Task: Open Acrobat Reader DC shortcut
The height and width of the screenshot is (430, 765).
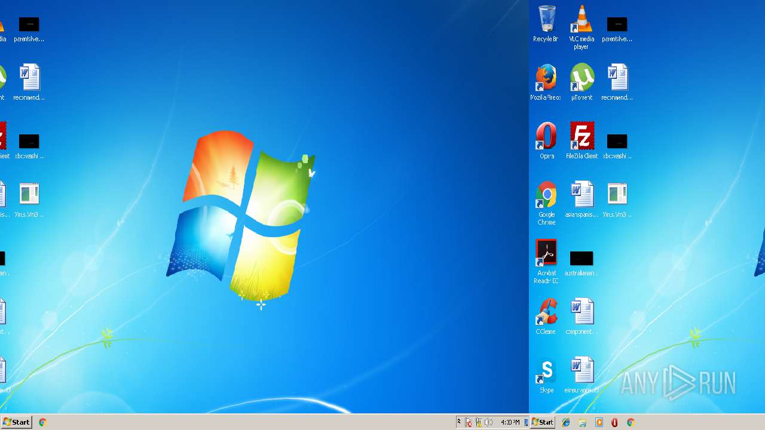Action: point(546,262)
